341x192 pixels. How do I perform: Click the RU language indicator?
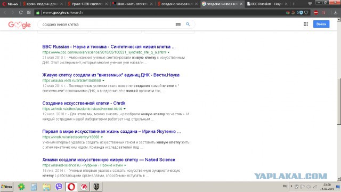click(x=285, y=186)
